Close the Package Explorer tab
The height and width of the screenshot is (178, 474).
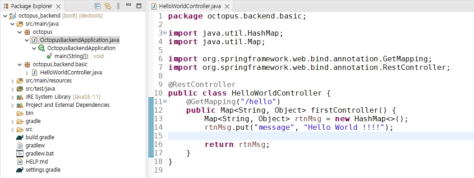pos(59,6)
